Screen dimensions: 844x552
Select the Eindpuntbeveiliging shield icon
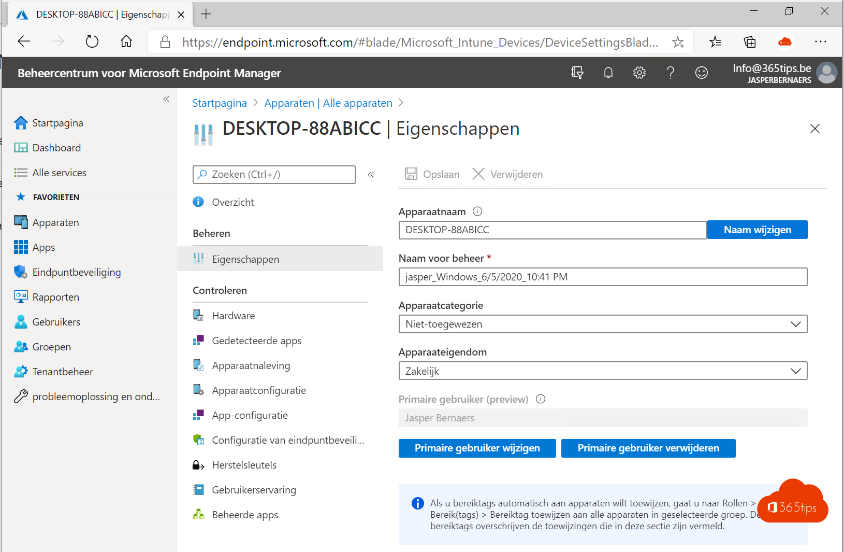click(21, 272)
